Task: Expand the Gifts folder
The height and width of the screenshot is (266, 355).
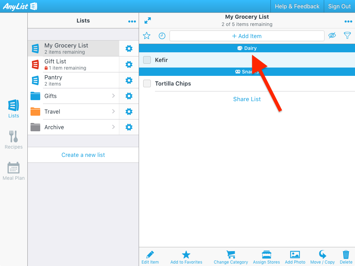Action: click(113, 96)
